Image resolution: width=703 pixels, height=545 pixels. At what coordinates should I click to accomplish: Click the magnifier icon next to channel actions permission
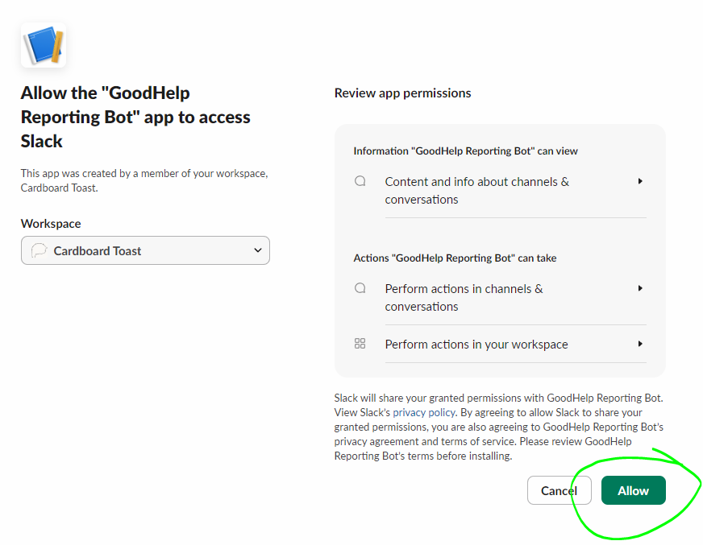360,287
